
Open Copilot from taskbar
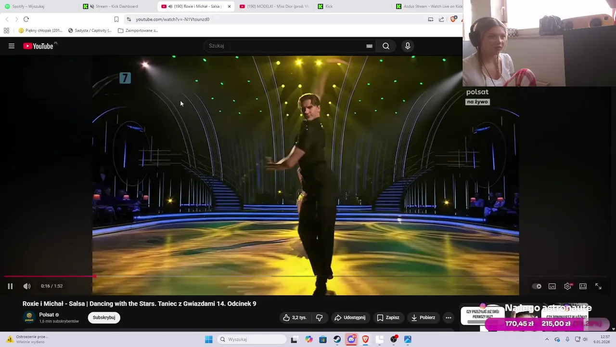(308, 339)
